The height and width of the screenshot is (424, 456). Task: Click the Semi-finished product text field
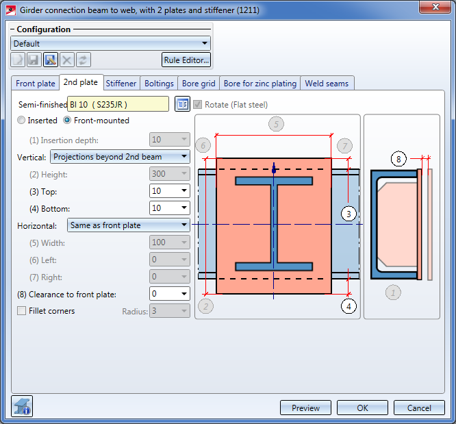pos(118,104)
